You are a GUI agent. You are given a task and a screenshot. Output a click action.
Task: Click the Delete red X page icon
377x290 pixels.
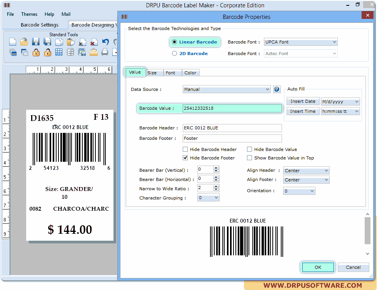(94, 42)
